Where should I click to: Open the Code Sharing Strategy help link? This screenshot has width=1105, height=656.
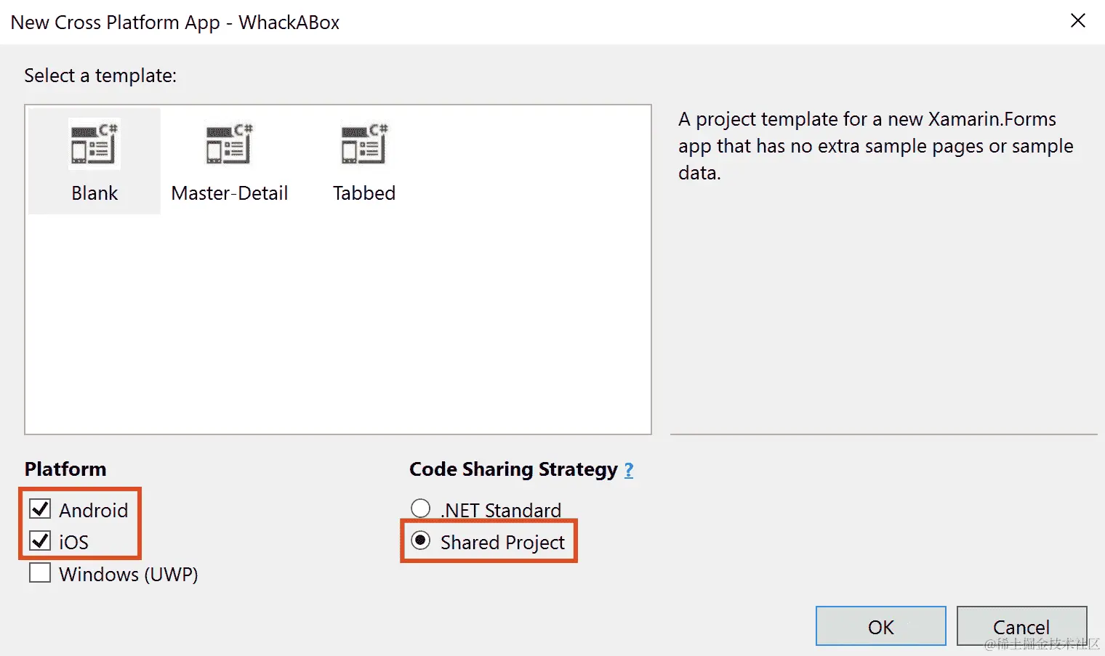pos(629,470)
